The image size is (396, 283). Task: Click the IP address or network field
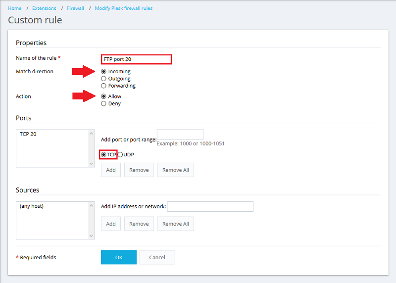[210, 206]
